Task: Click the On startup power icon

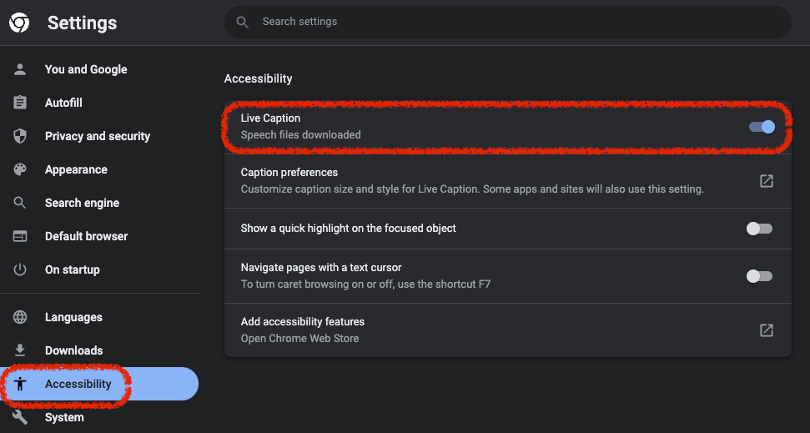Action: point(20,269)
